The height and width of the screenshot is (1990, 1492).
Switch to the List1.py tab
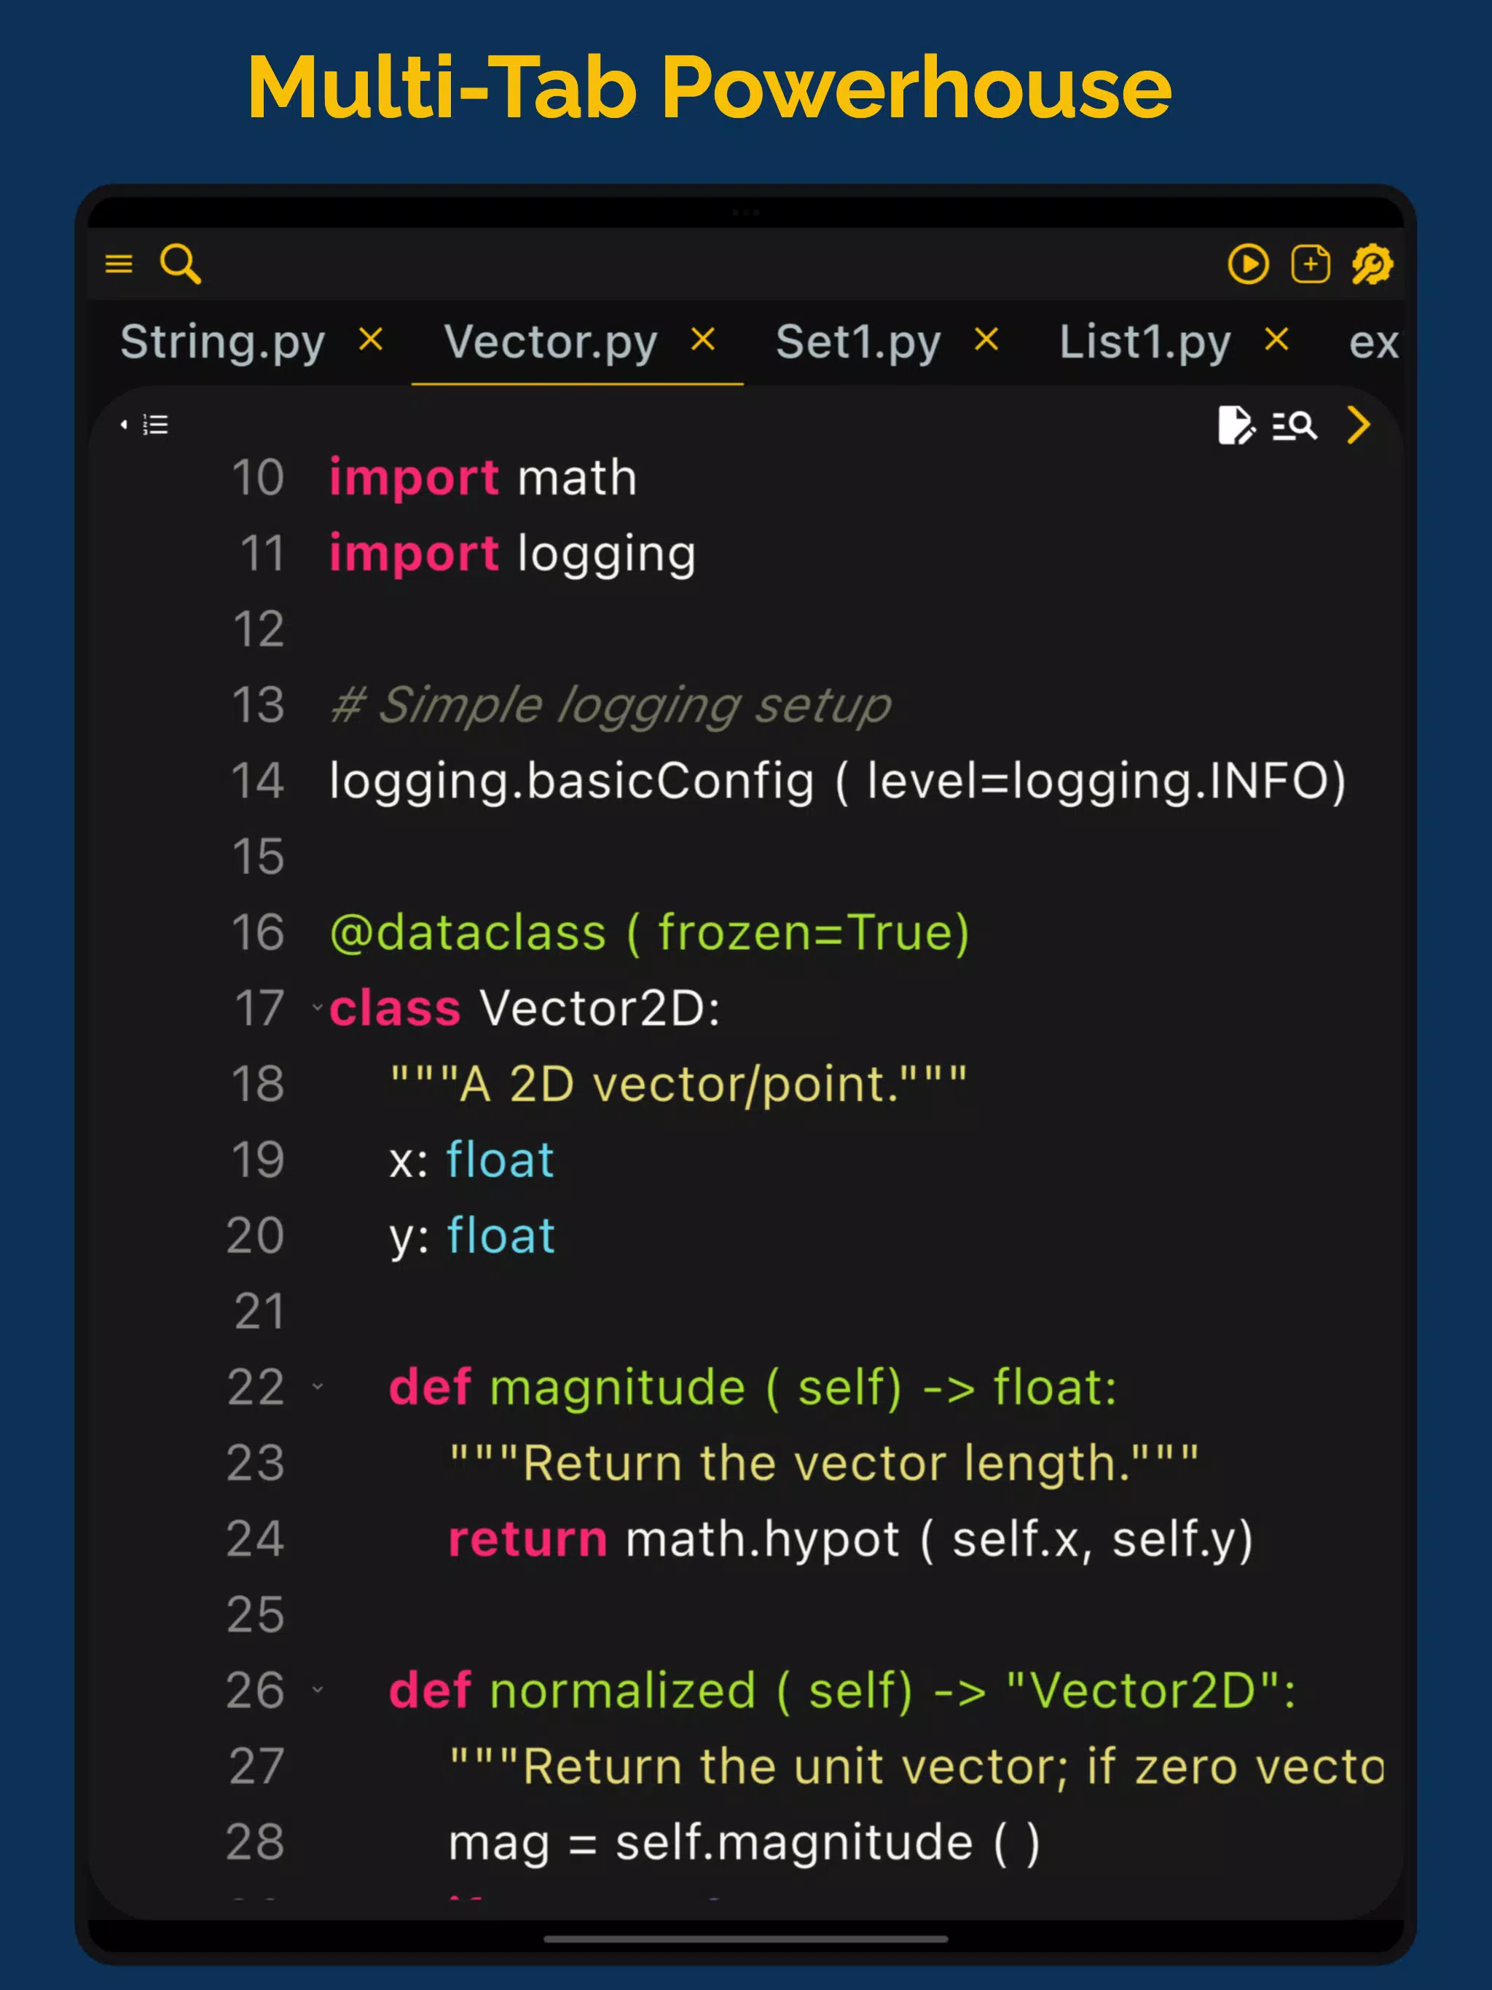tap(1144, 342)
